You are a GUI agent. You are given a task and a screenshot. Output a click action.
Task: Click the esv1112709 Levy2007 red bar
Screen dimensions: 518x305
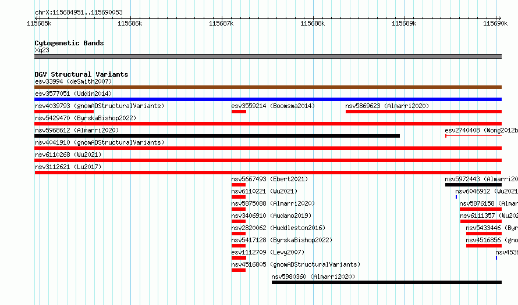click(239, 258)
